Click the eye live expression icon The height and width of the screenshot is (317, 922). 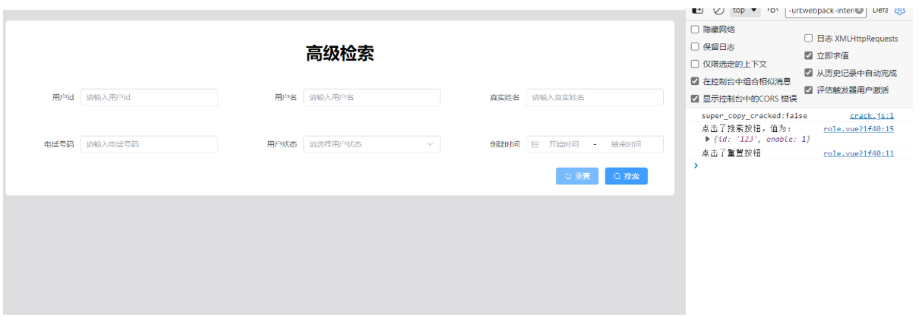(x=772, y=10)
